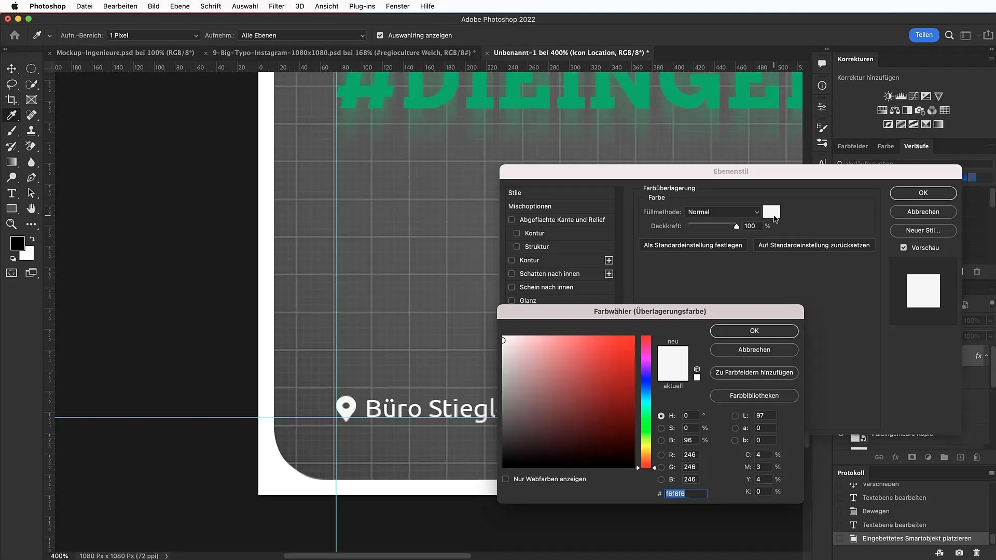This screenshot has height=560, width=996.
Task: Open Füllmethode Normal dropdown
Action: (x=723, y=212)
